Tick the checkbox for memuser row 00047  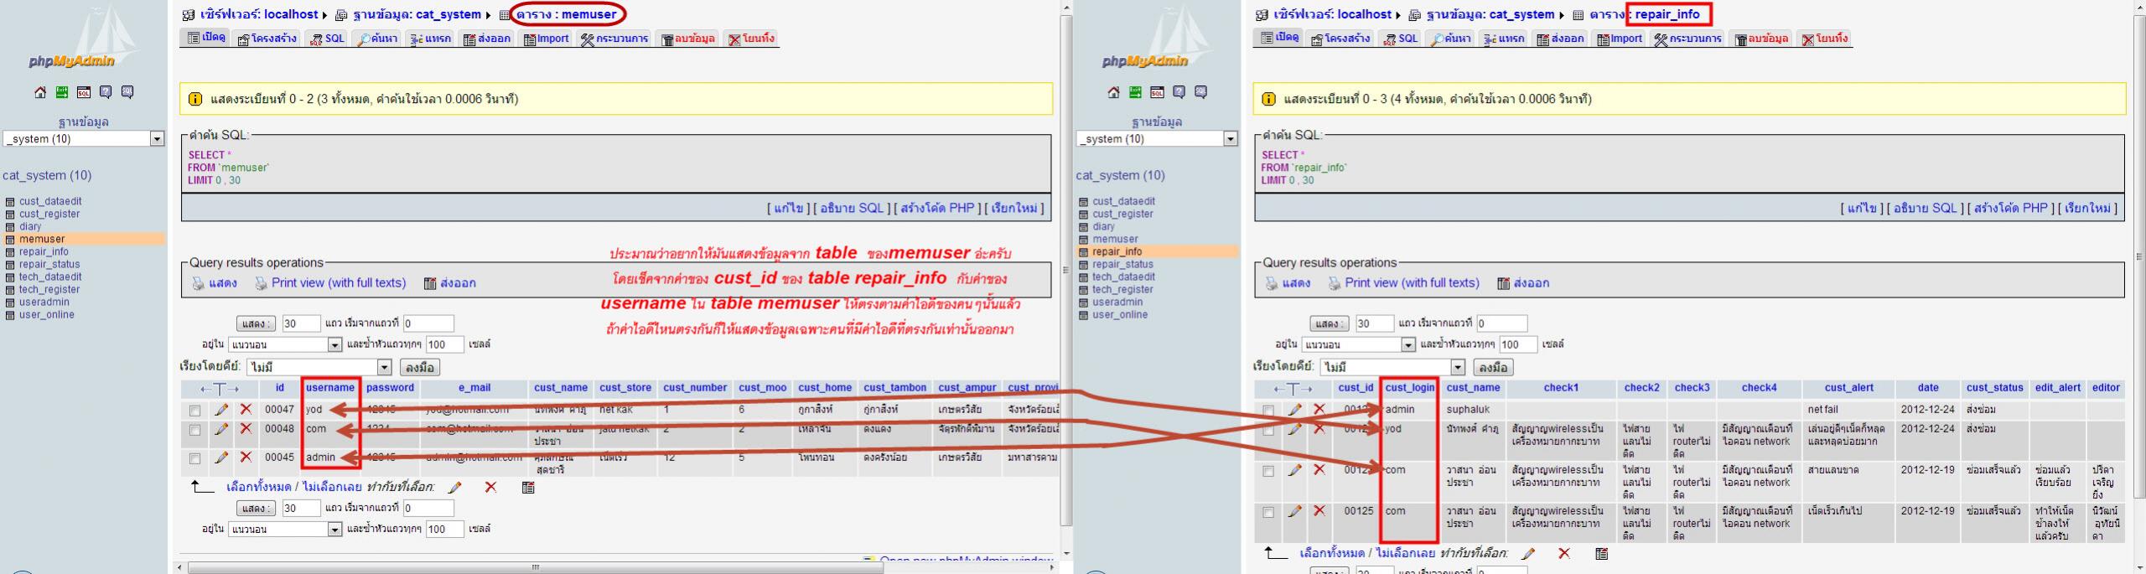[195, 411]
